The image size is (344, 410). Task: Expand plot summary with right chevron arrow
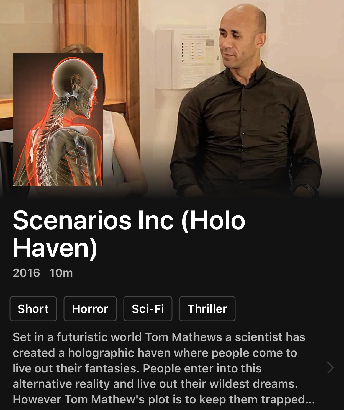[330, 368]
